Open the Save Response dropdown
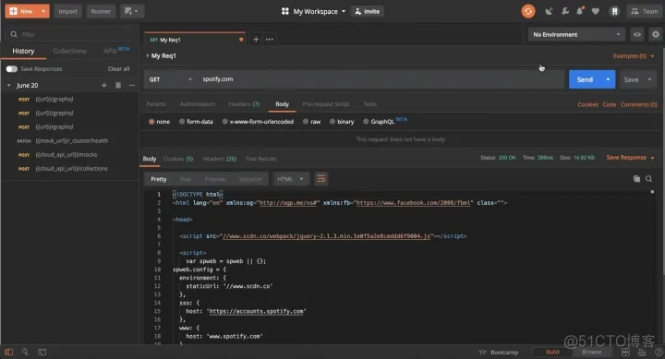This screenshot has width=665, height=359. click(630, 158)
